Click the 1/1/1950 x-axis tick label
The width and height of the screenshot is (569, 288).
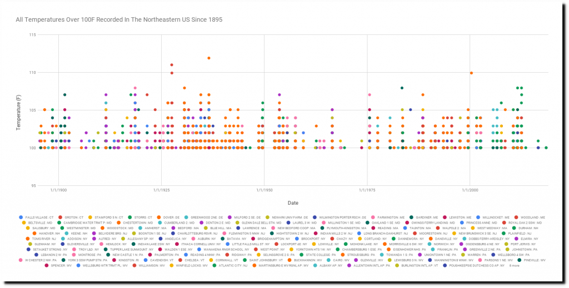point(264,190)
